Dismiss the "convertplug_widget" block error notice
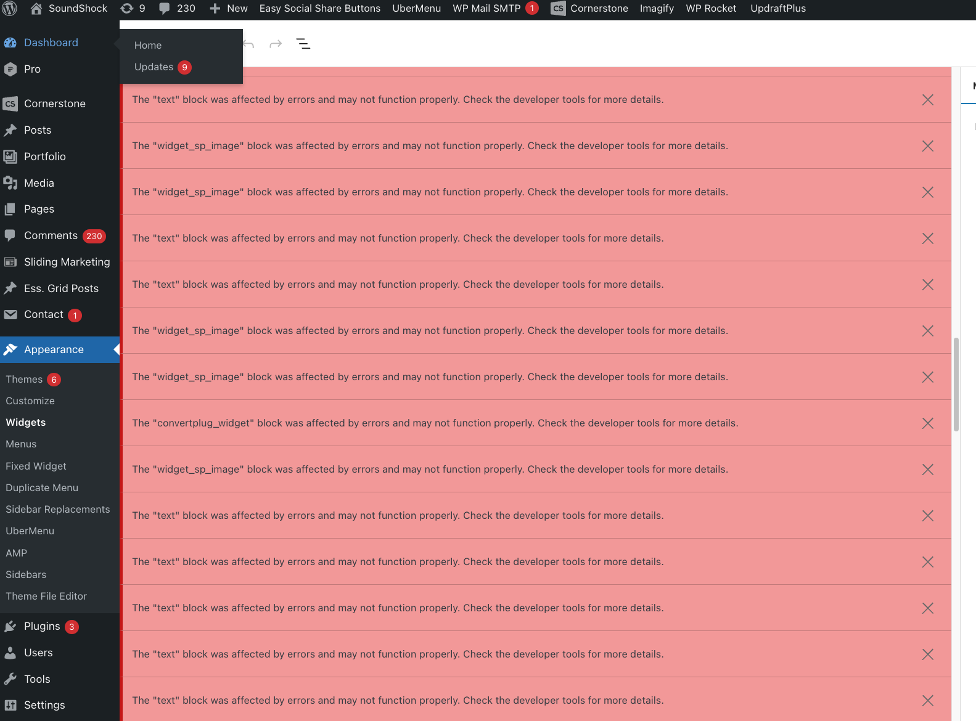976x721 pixels. 927,423
